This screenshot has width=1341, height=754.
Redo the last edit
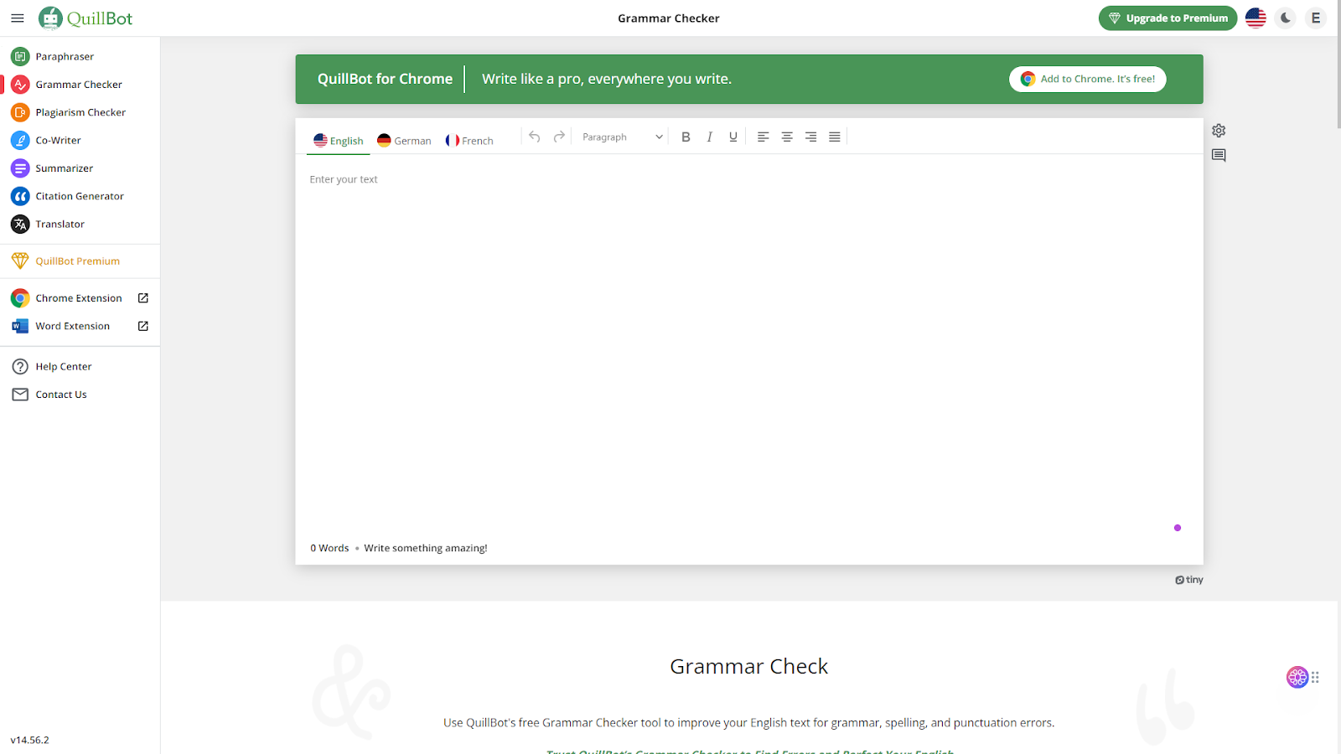click(559, 137)
